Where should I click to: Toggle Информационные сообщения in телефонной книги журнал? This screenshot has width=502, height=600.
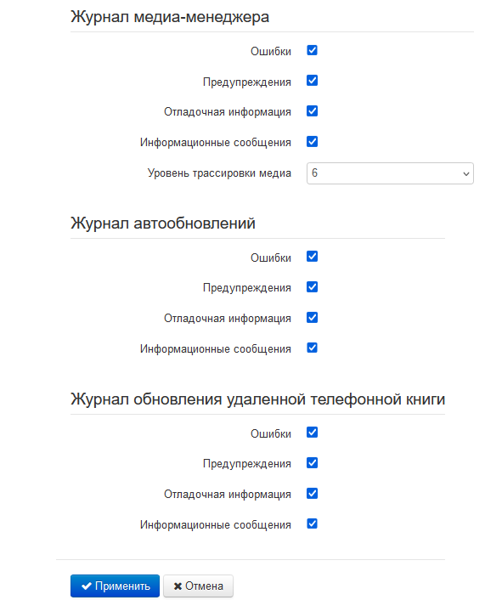(312, 524)
